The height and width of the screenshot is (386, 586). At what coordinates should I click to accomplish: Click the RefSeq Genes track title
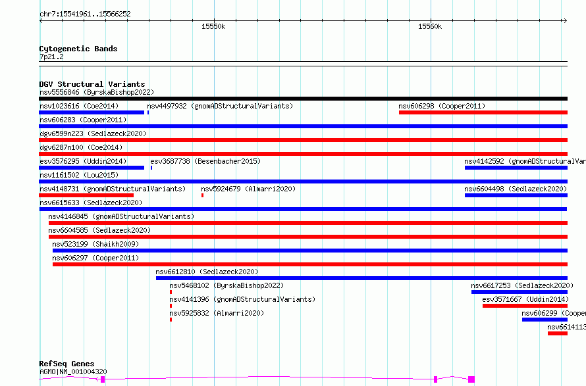[67, 364]
